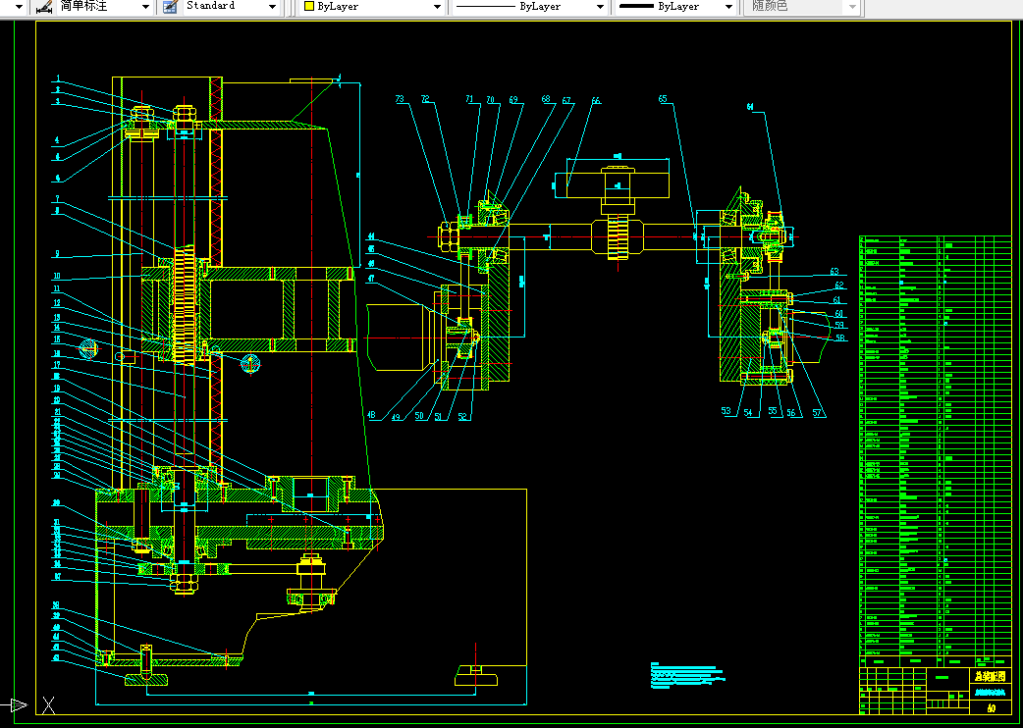1023x728 pixels.
Task: Expand the lineweight ByLayer dropdown
Action: 729,7
